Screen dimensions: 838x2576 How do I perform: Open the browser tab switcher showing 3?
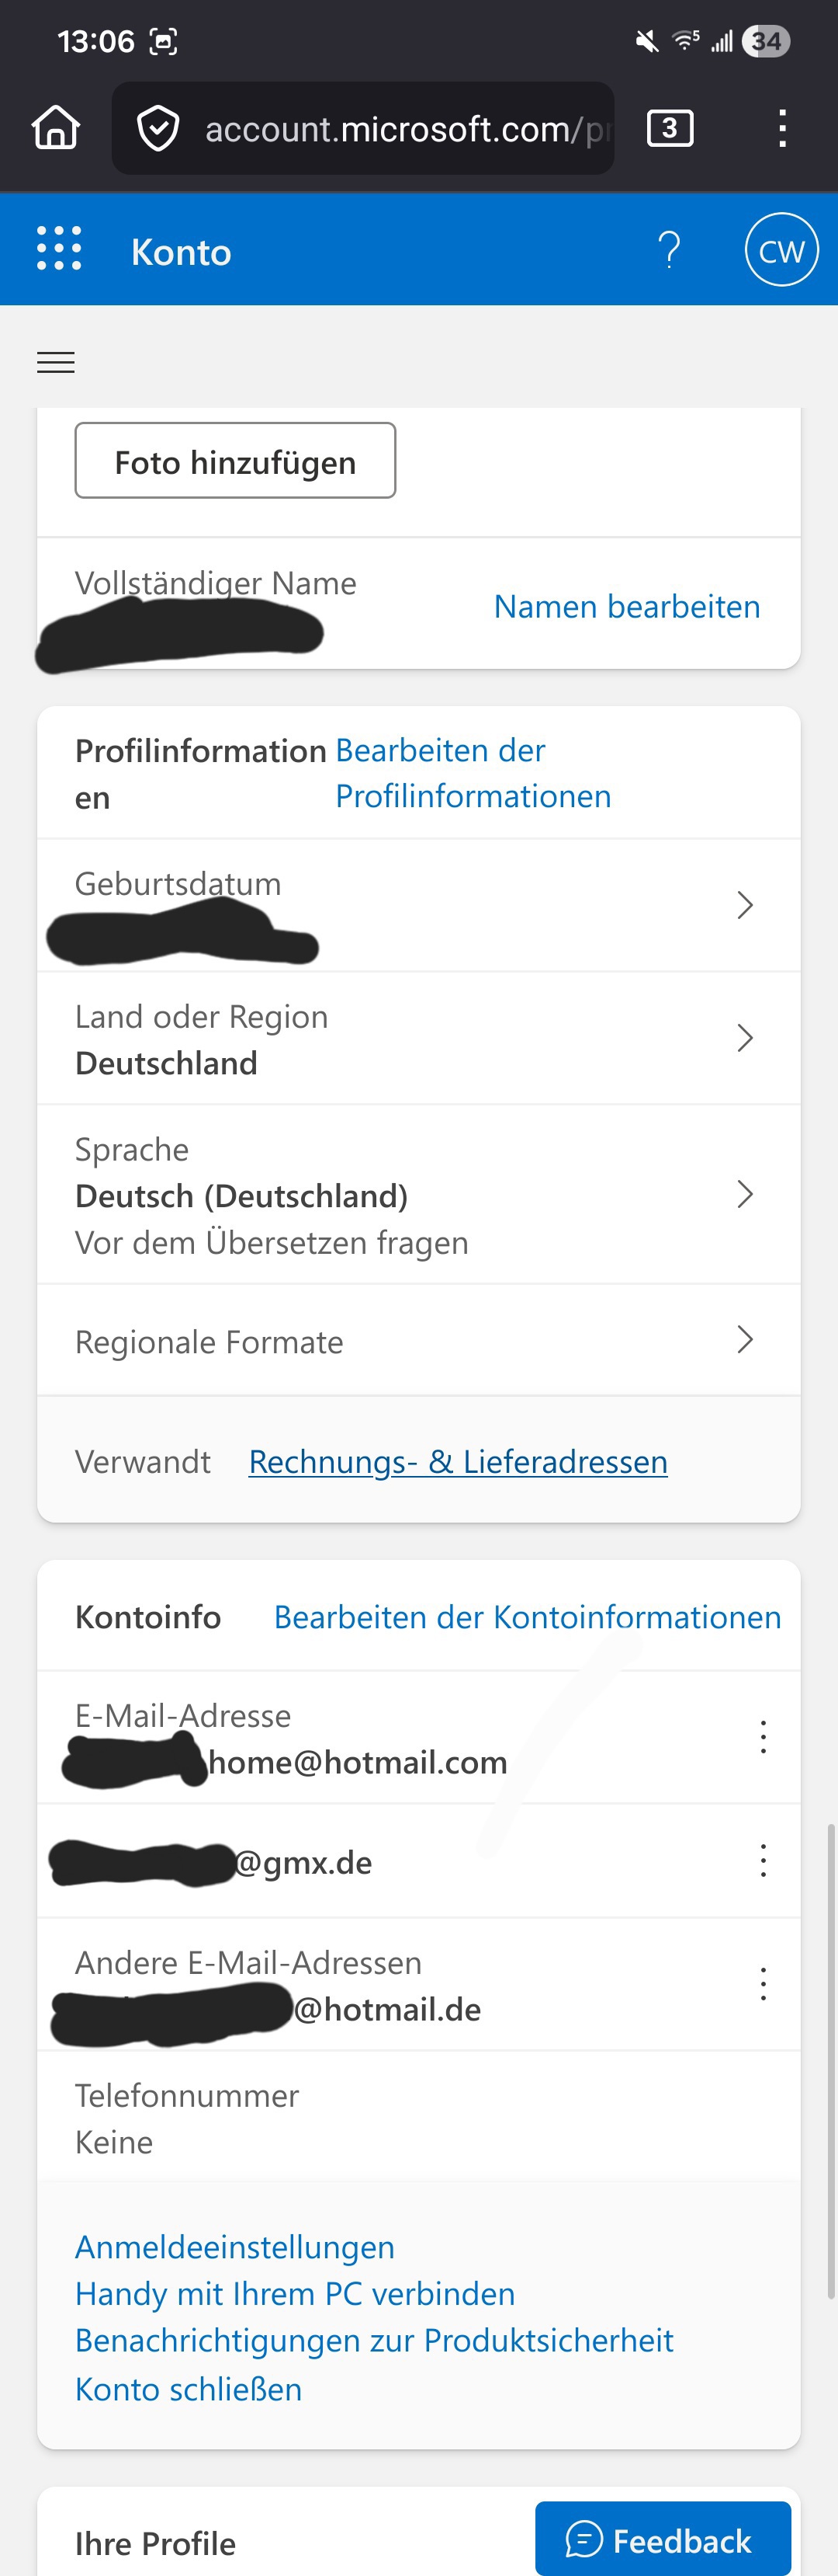tap(669, 128)
